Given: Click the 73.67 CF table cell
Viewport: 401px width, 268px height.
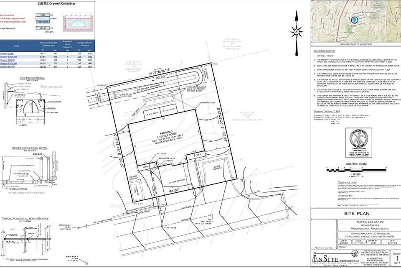Looking at the screenshot, I should 43,60.
